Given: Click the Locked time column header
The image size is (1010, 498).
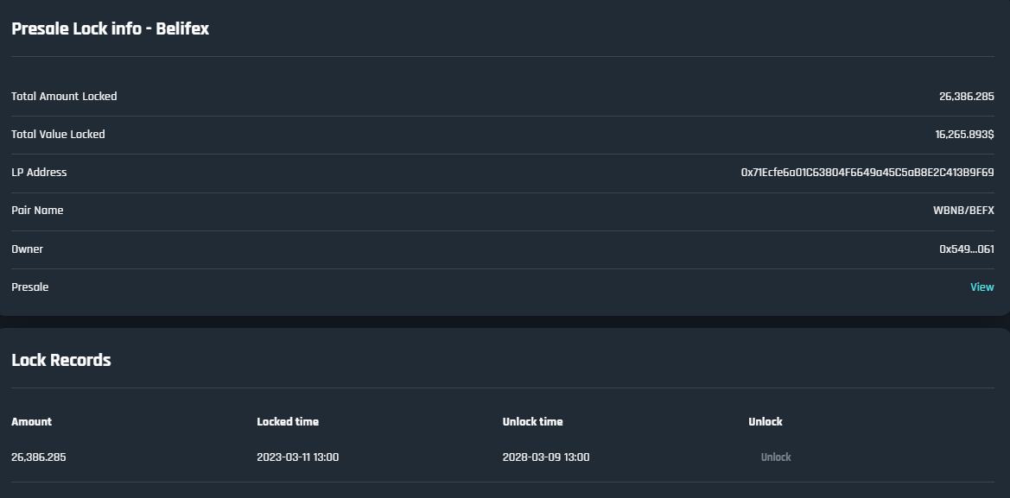Looking at the screenshot, I should [x=288, y=422].
